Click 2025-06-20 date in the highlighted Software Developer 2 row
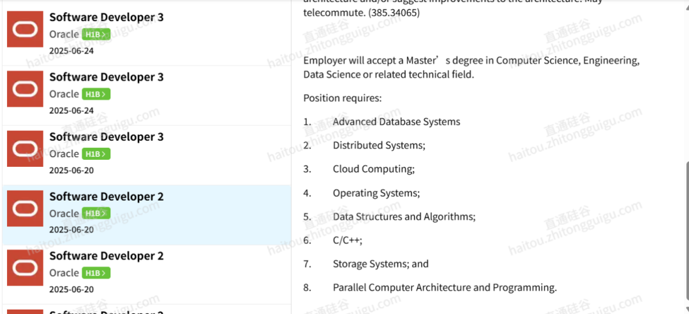Image resolution: width=689 pixels, height=314 pixels. tap(71, 230)
